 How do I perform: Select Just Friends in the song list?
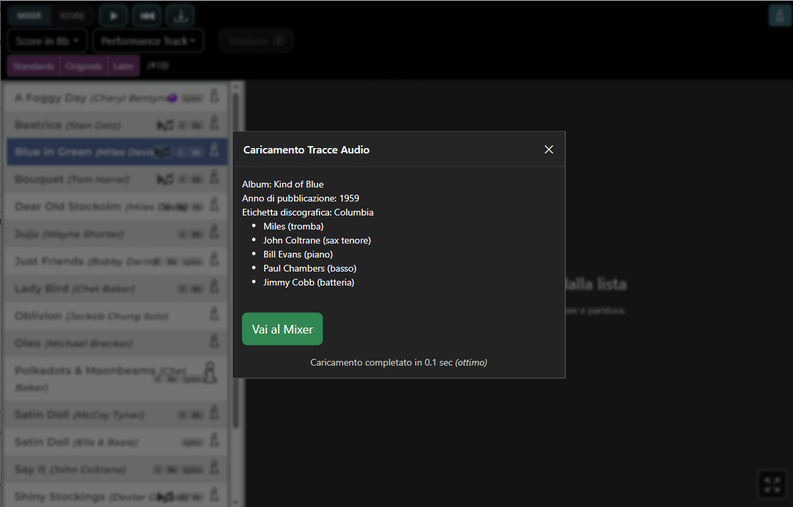[x=116, y=261]
